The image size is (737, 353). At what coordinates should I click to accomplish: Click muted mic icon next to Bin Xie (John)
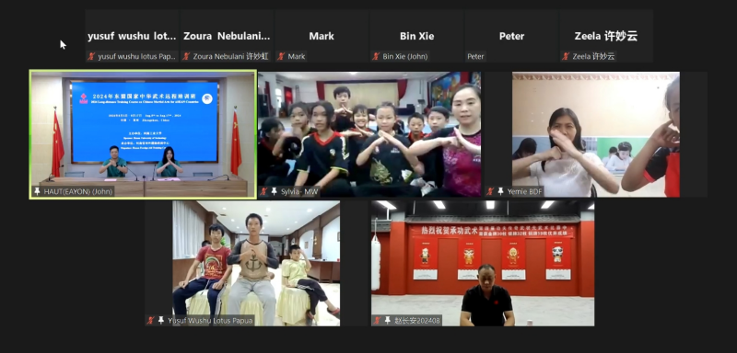[x=376, y=56]
